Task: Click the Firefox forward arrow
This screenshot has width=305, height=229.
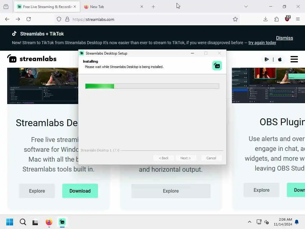Action: (18, 19)
